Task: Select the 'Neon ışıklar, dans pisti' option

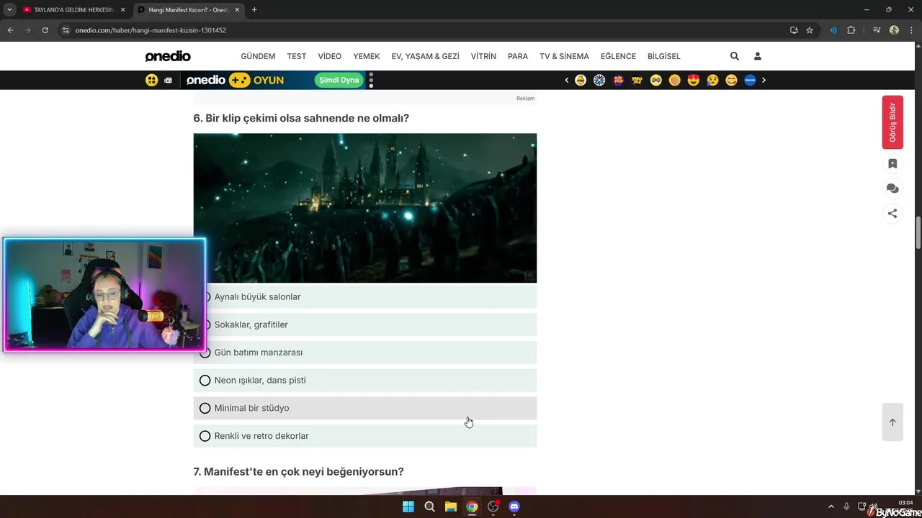Action: (x=365, y=380)
